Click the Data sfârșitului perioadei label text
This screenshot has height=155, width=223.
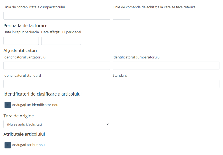(61, 32)
